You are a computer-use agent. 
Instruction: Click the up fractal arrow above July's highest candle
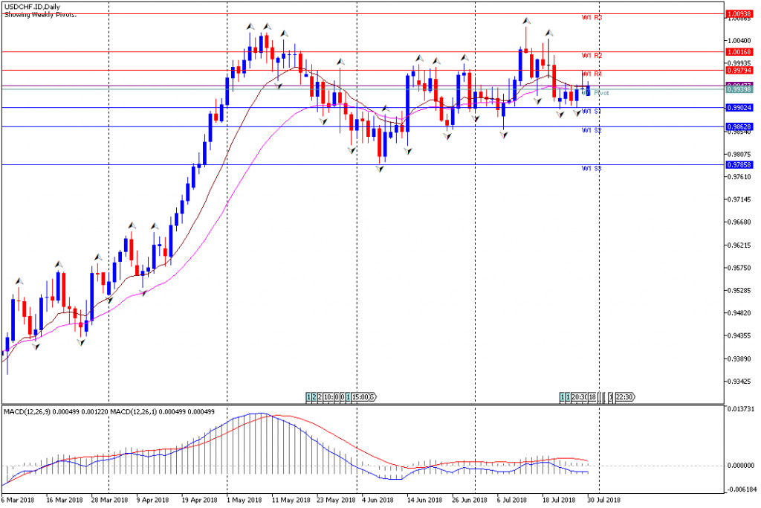pyautogui.click(x=526, y=21)
